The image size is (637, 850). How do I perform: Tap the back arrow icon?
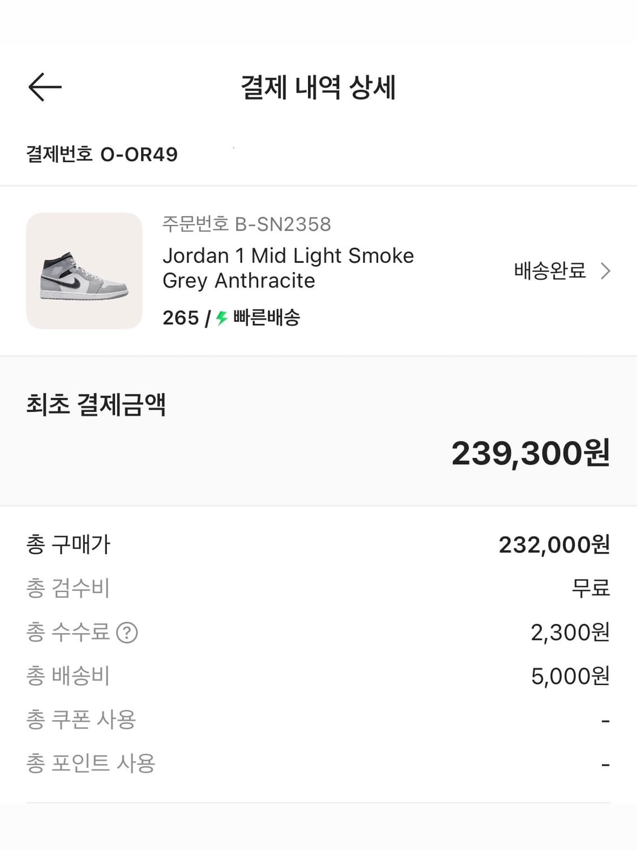[45, 87]
